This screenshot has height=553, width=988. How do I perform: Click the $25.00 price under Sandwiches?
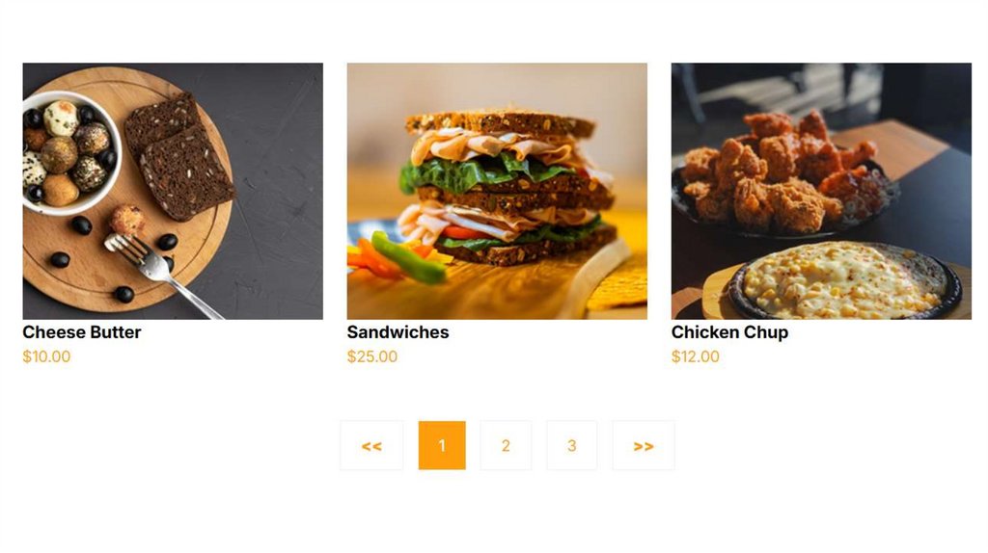pyautogui.click(x=372, y=356)
